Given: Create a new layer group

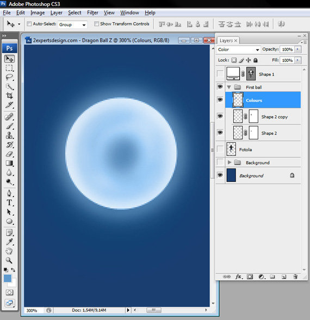Looking at the screenshot, I should [272, 277].
